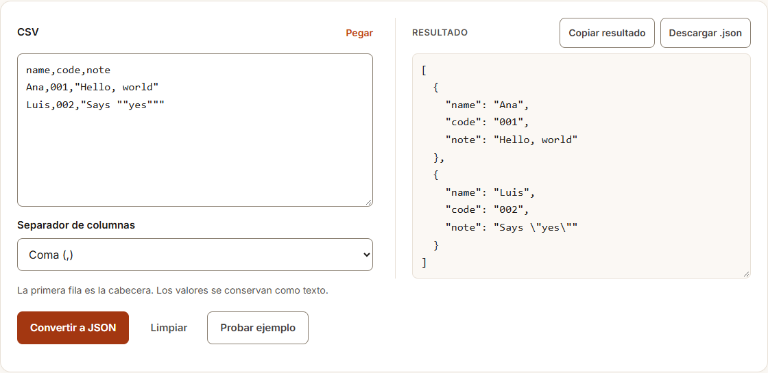
Task: Click the Probar ejemplo button
Action: tap(258, 328)
